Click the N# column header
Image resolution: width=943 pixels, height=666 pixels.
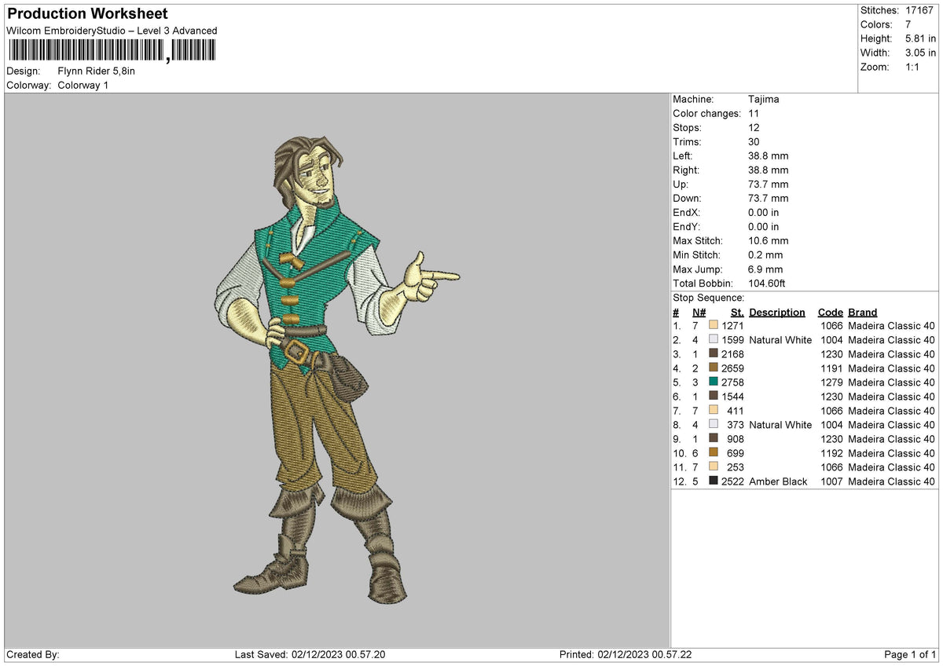699,312
